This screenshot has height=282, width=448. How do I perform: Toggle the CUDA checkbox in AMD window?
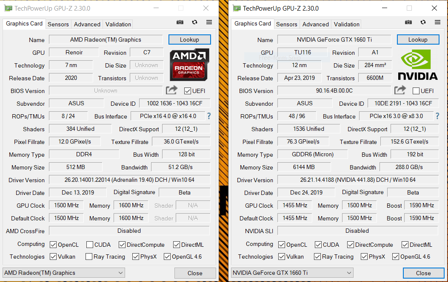(90, 245)
